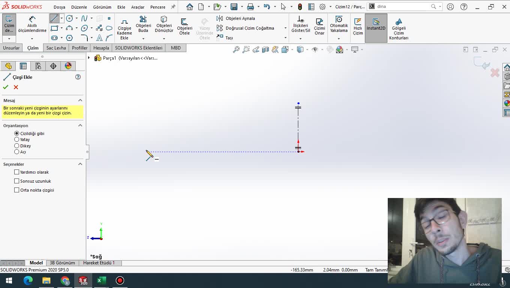The width and height of the screenshot is (510, 288).
Task: Open the Dosya menu
Action: [x=59, y=7]
